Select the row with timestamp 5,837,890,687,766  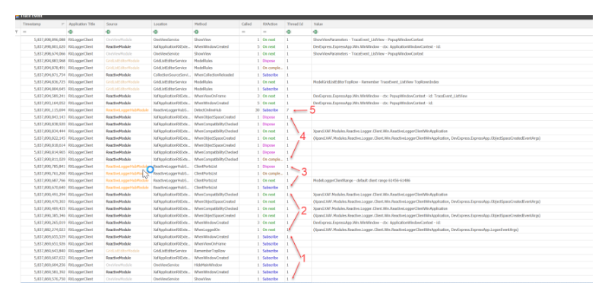pyautogui.click(x=306, y=180)
